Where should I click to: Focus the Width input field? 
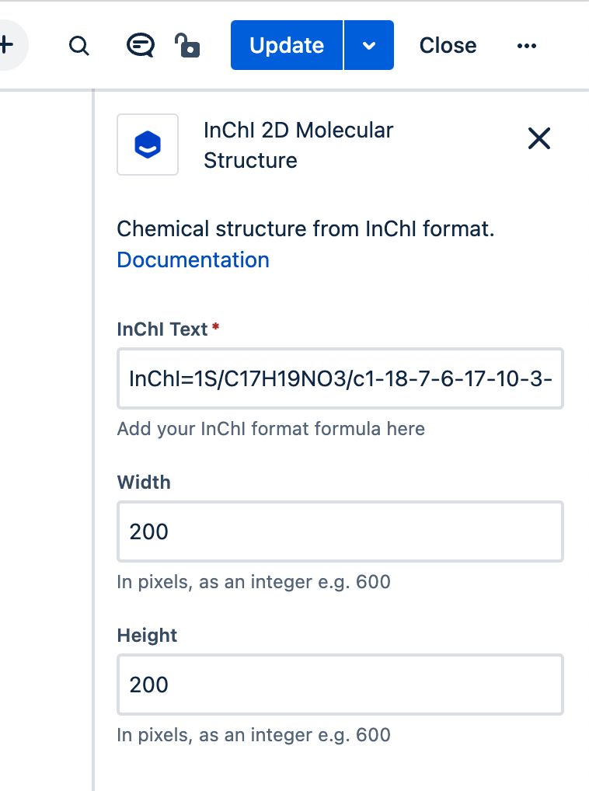(340, 531)
